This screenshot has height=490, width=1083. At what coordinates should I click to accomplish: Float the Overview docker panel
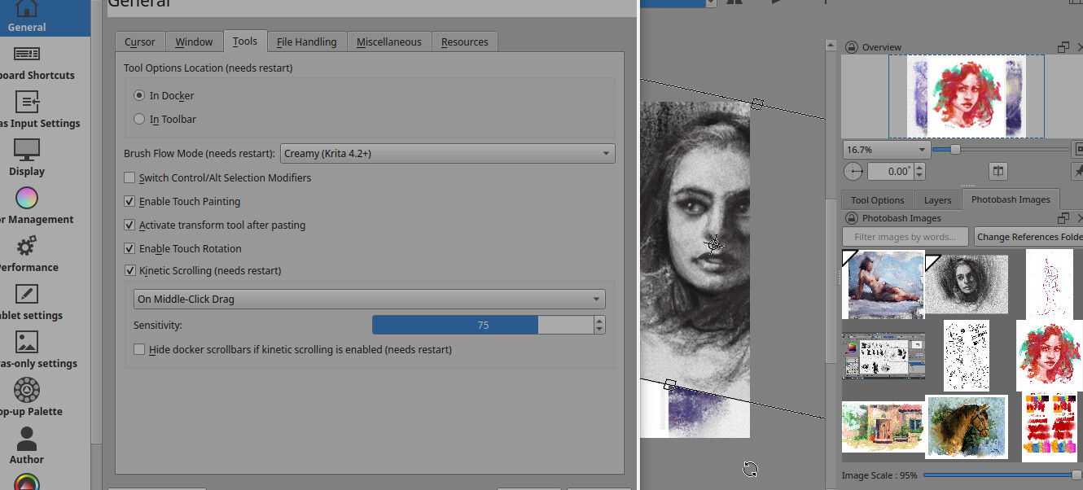click(x=1063, y=47)
